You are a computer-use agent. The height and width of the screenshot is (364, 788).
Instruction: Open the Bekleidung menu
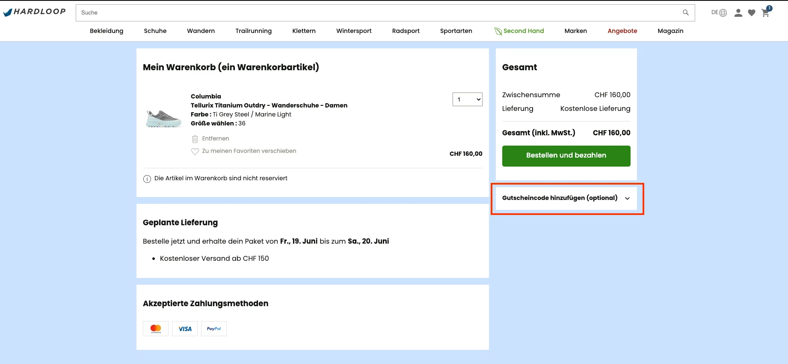coord(107,31)
